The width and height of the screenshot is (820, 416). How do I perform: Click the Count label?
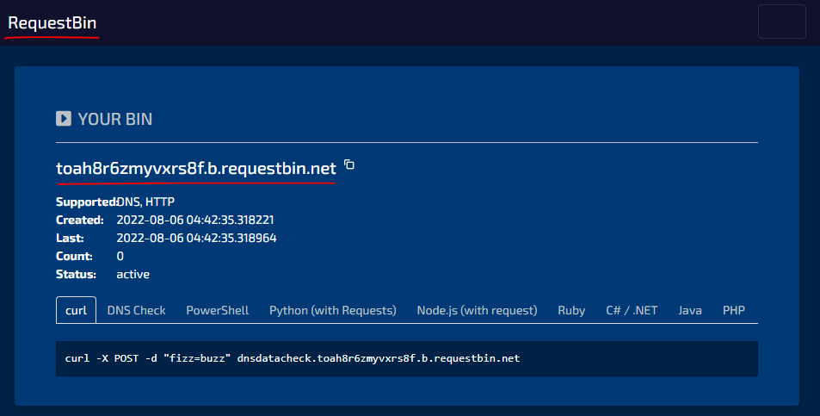[x=74, y=257]
